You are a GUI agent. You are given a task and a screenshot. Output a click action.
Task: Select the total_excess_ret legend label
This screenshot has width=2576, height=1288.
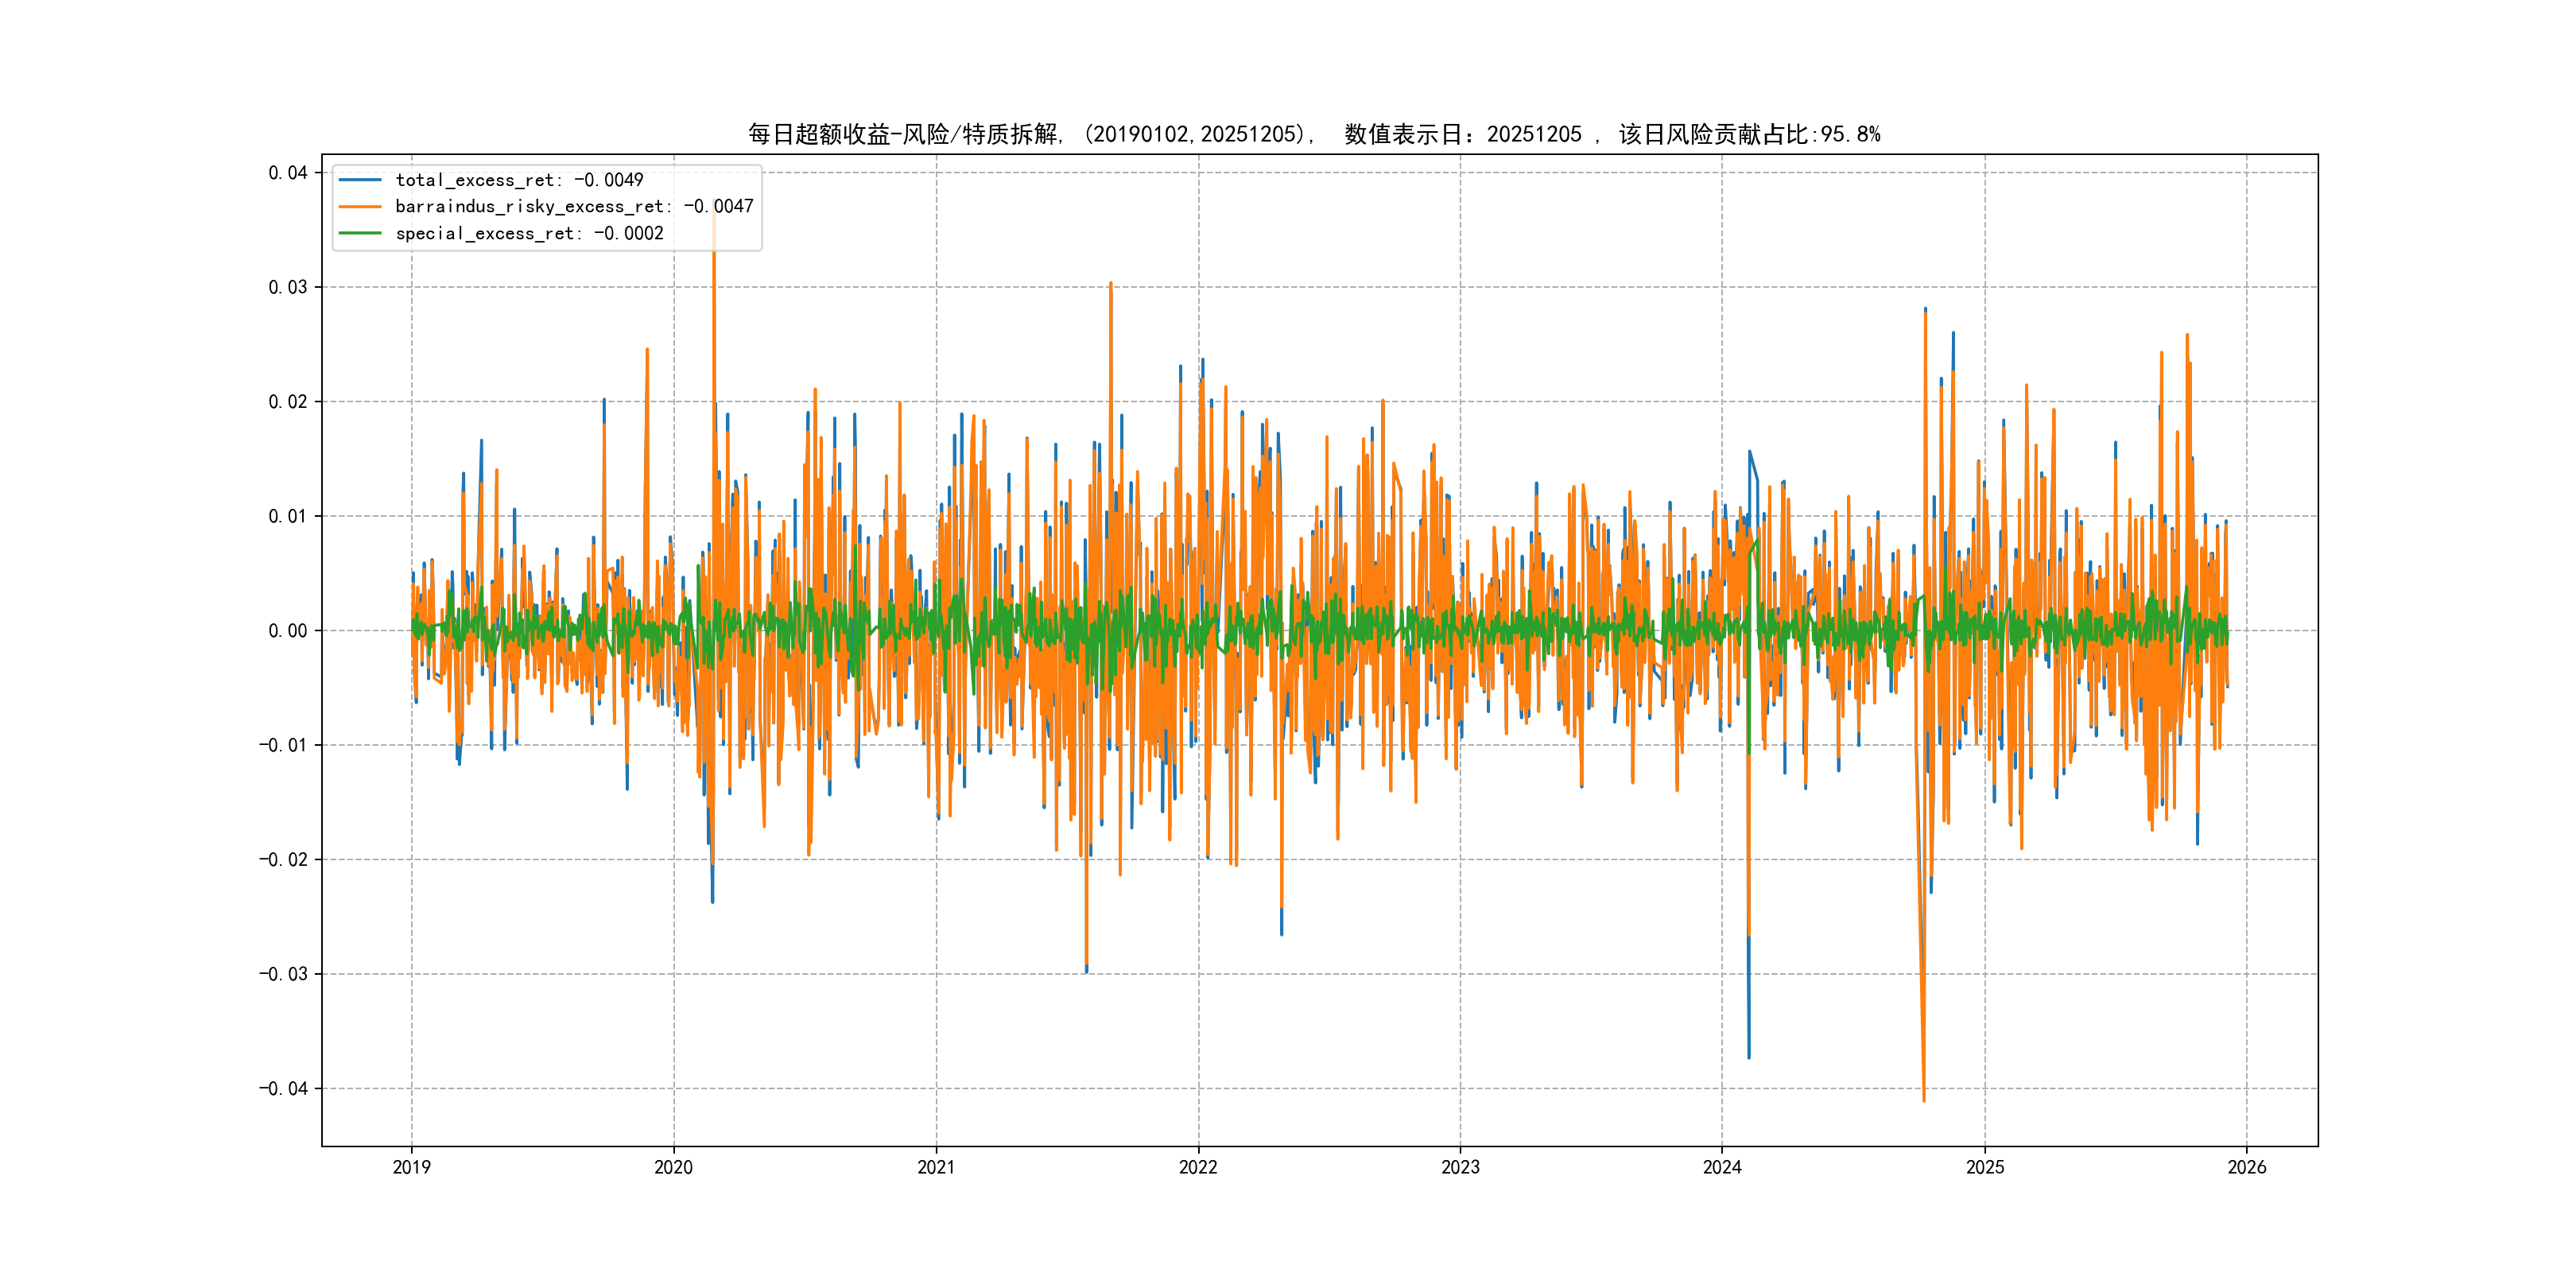[519, 180]
